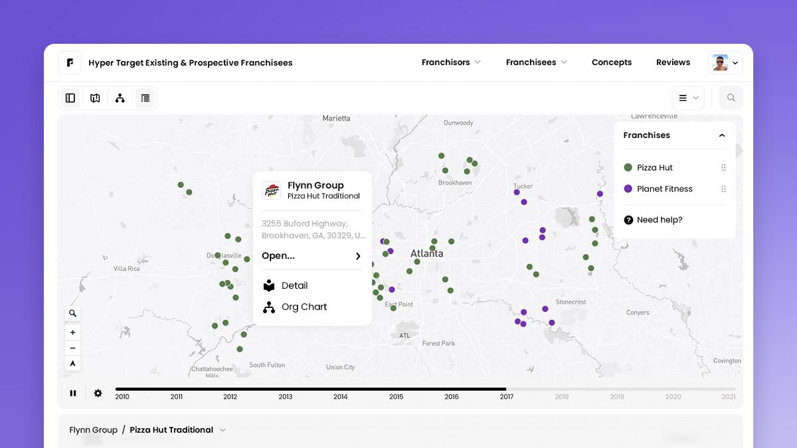Viewport: 797px width, 448px height.
Task: Open the timeline settings gear
Action: (98, 393)
